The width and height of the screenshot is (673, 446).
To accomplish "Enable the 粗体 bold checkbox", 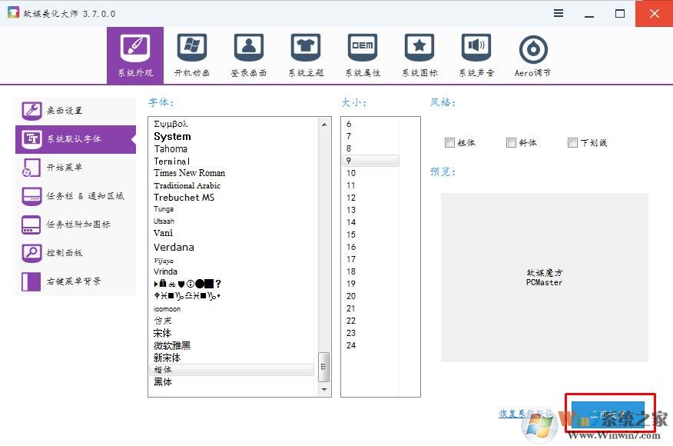I will pos(449,143).
